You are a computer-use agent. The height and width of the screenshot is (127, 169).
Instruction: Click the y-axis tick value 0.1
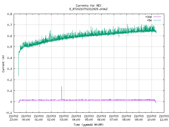pyautogui.click(x=10, y=91)
